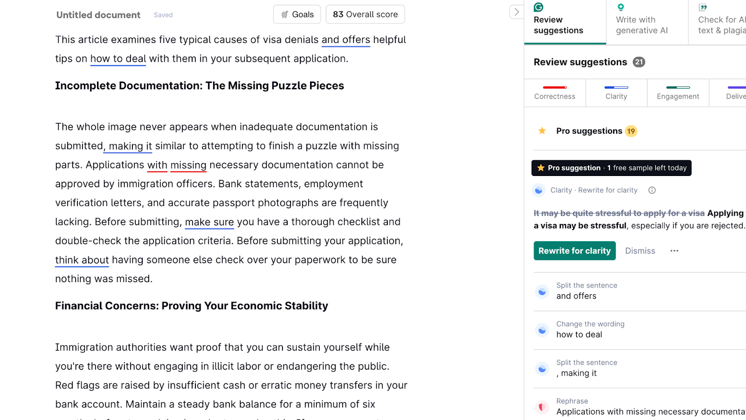Dismiss the clarity rewrite suggestion
Screen dimensions: 746x420
click(x=640, y=251)
